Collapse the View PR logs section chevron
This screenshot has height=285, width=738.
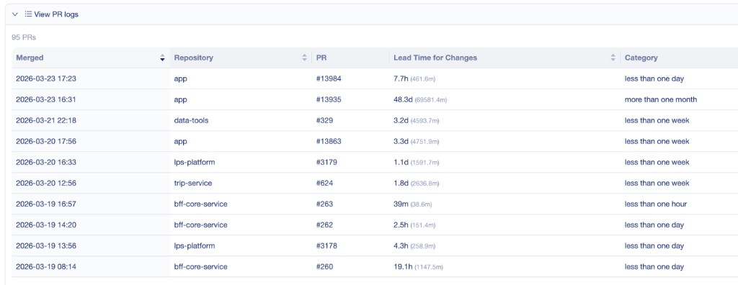coord(15,14)
